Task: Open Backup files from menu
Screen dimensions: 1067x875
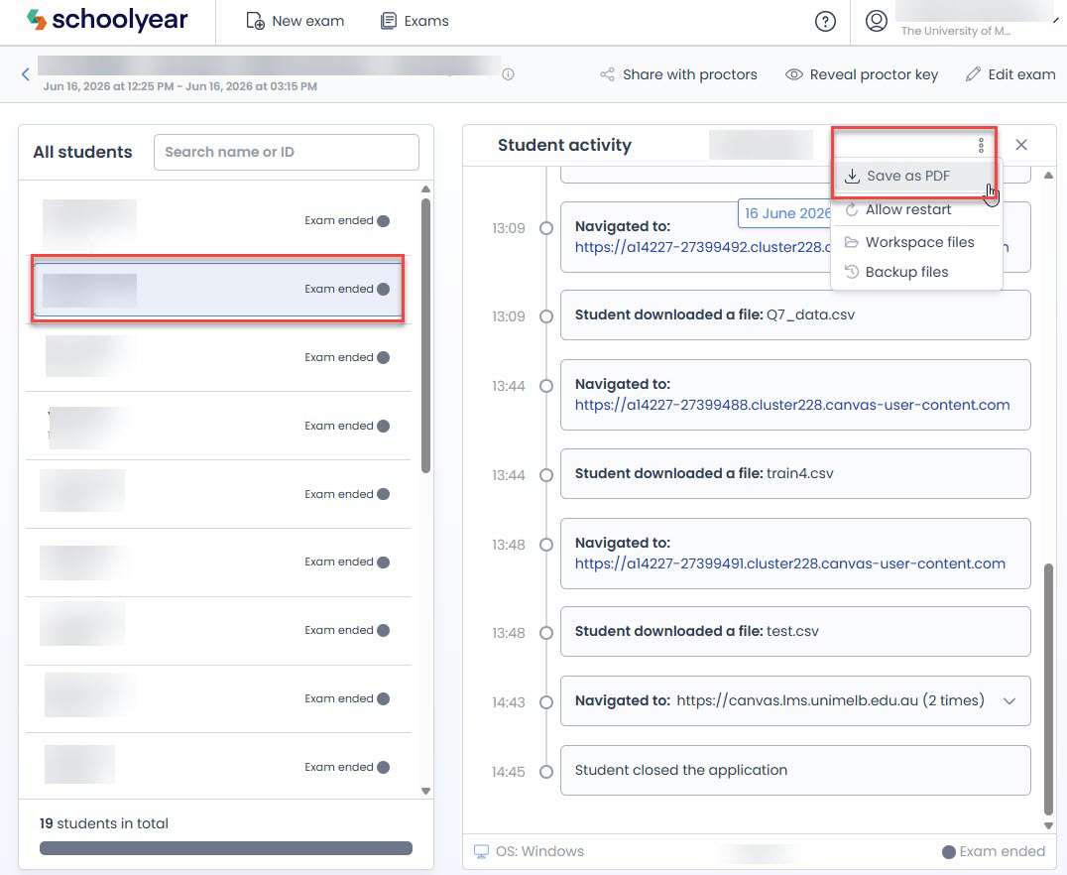Action: 916,273
